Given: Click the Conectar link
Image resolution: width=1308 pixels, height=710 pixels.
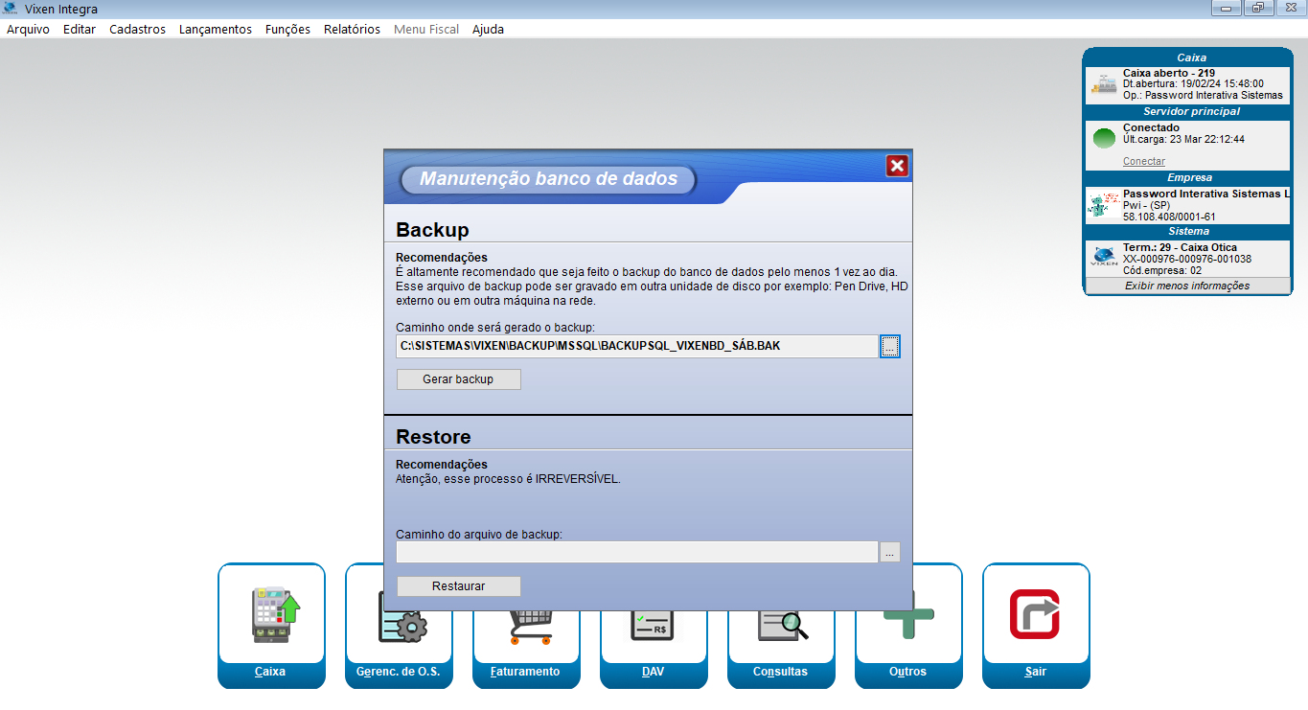Looking at the screenshot, I should (x=1144, y=161).
